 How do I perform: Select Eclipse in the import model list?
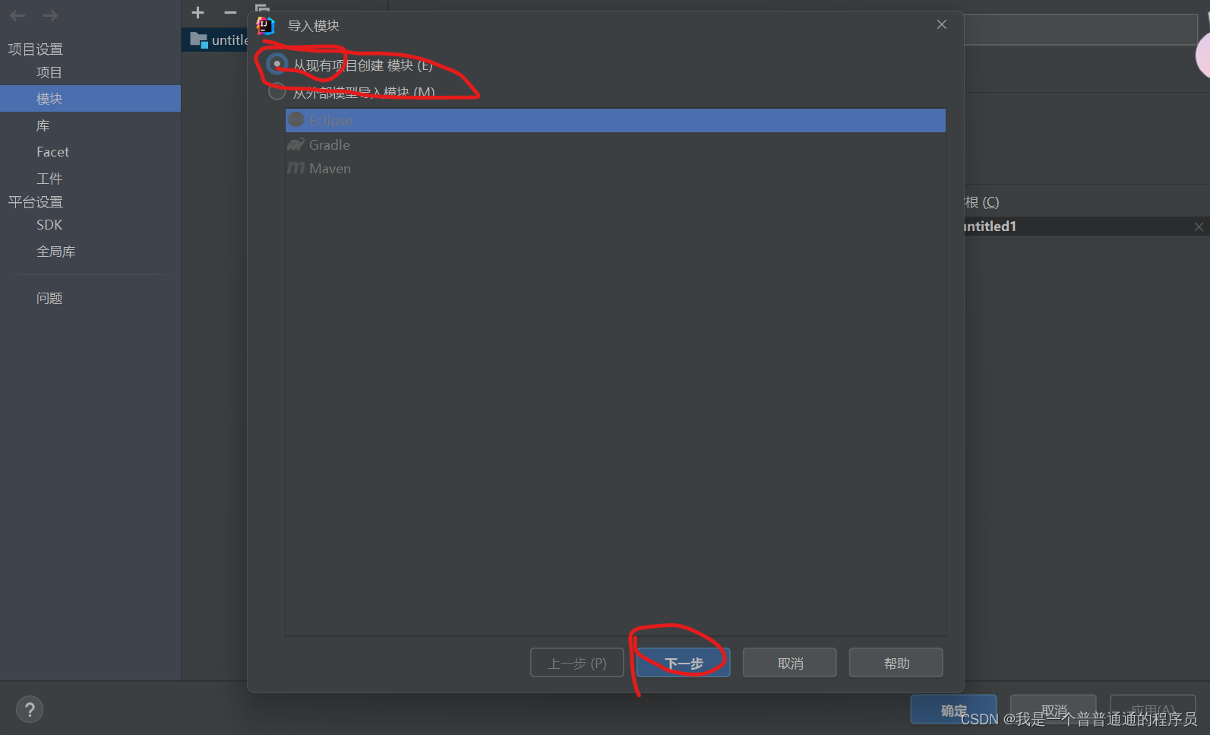pos(615,120)
